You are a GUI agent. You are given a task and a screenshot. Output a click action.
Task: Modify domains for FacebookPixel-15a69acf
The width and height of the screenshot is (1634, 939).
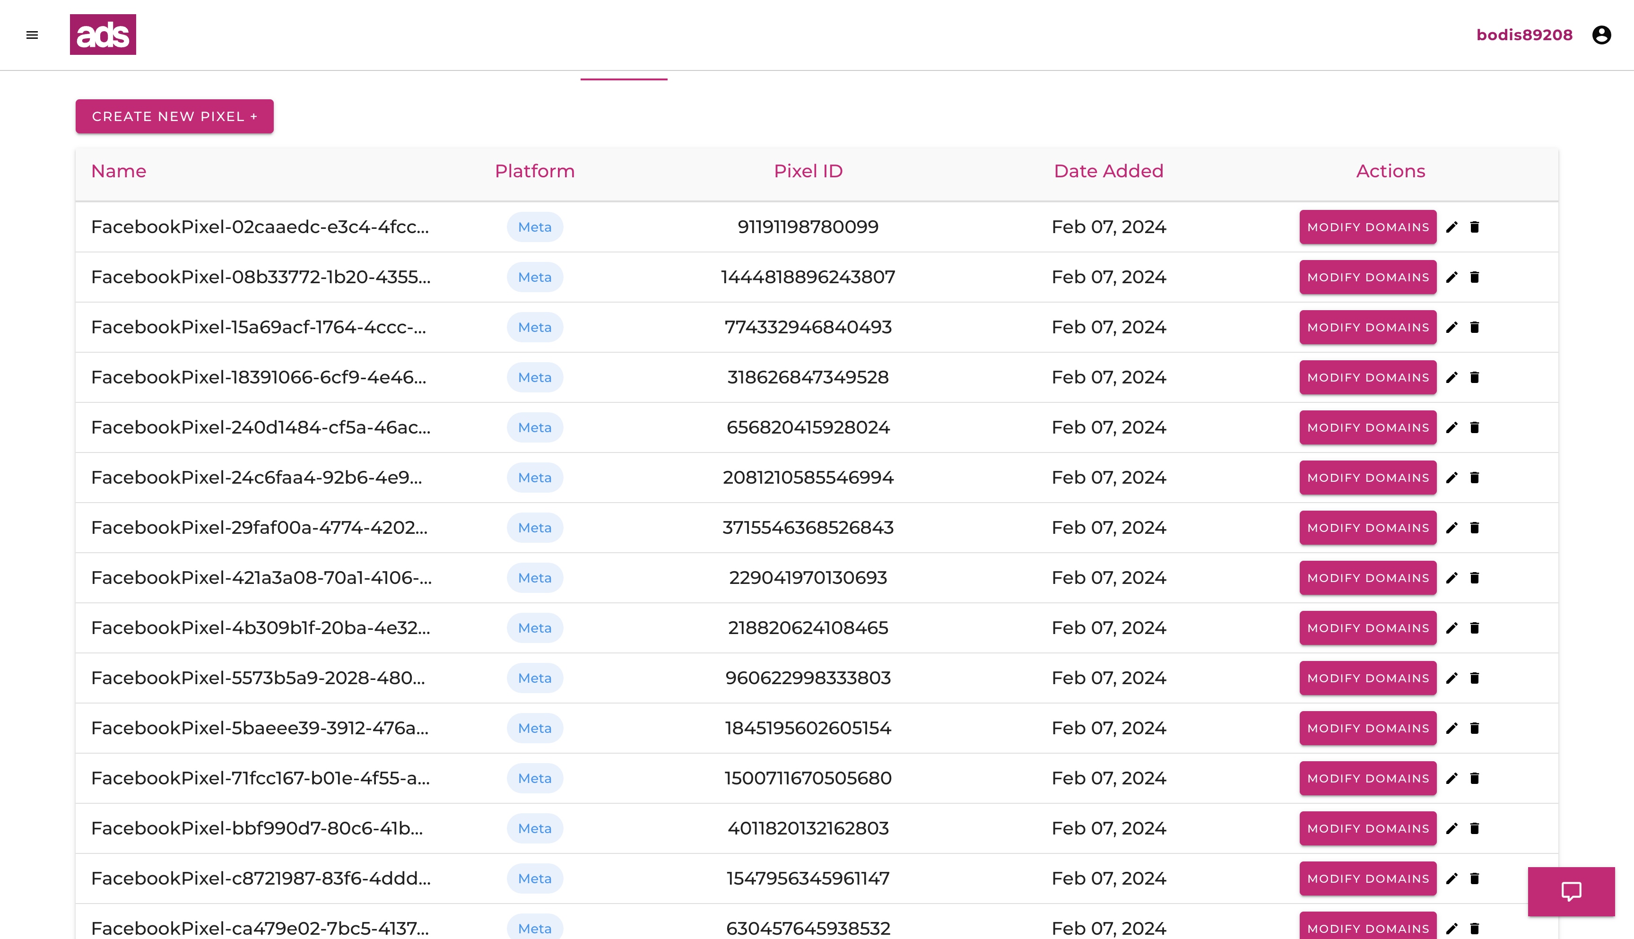point(1367,327)
